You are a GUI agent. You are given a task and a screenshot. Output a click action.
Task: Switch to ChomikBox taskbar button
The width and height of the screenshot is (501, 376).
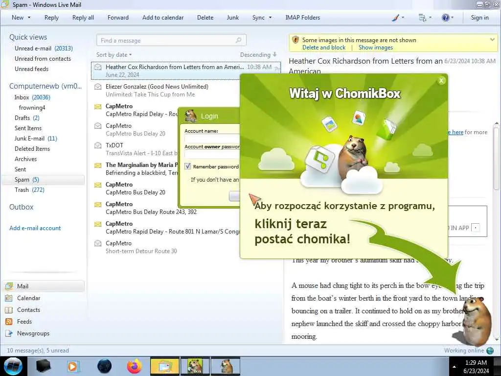[x=195, y=366]
